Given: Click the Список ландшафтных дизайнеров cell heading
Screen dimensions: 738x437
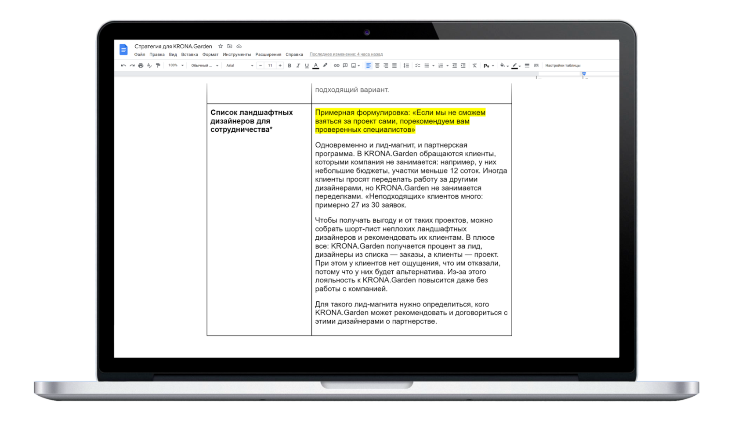Looking at the screenshot, I should tap(252, 121).
